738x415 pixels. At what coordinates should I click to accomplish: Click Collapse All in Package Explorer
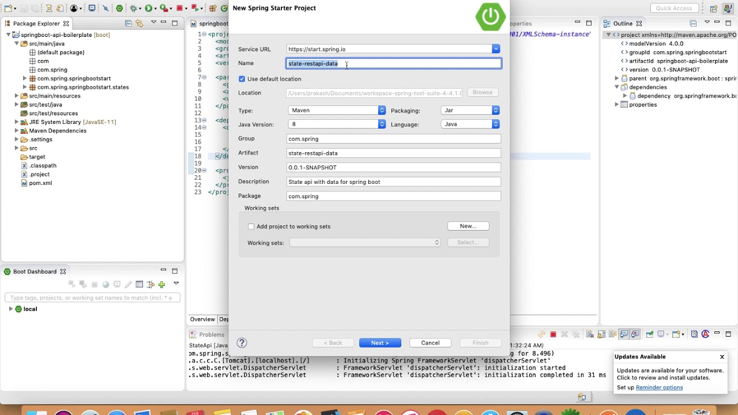pyautogui.click(x=128, y=23)
